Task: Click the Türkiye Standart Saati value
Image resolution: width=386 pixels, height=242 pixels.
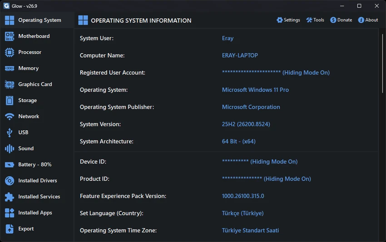Action: point(250,231)
